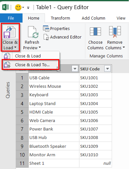Click the Choose Columns icon
The image size is (129, 169).
[x=95, y=32]
